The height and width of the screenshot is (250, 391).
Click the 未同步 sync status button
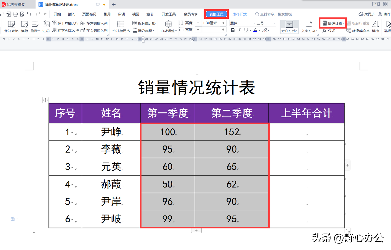(367, 14)
